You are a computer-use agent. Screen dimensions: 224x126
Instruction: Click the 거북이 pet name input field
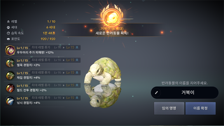pyautogui.click(x=185, y=93)
